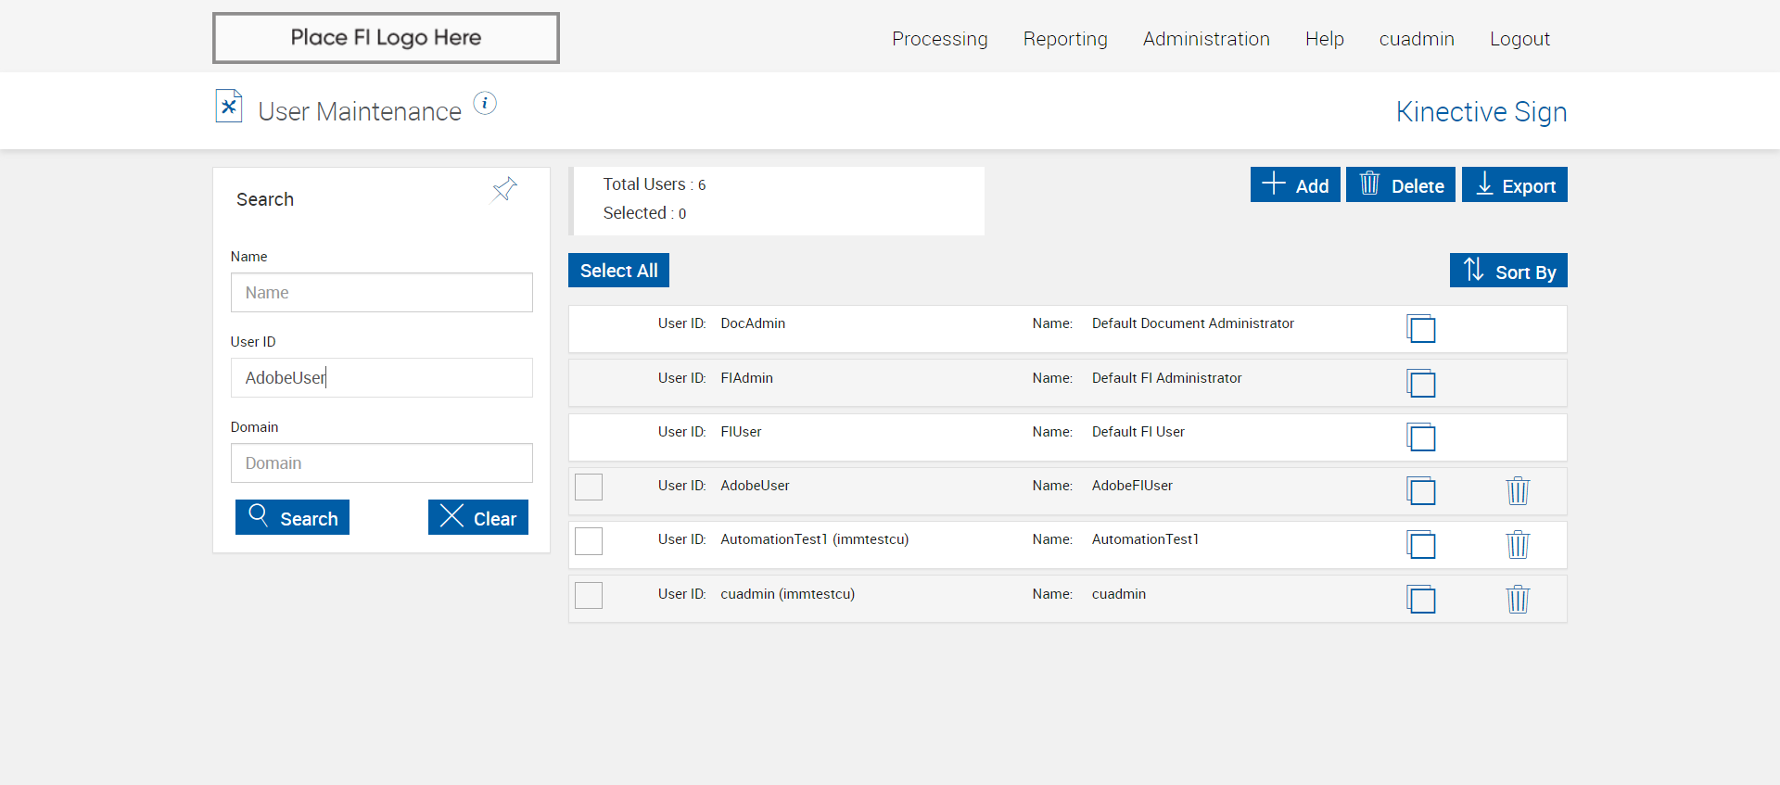Delete AdobeUser with its trash icon
The image size is (1780, 785).
(1517, 490)
